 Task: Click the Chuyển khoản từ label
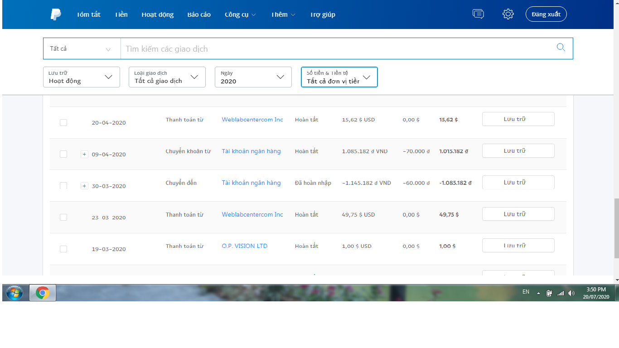click(x=188, y=151)
